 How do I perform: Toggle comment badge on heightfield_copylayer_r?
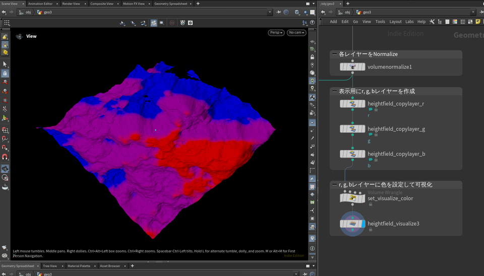(x=371, y=110)
